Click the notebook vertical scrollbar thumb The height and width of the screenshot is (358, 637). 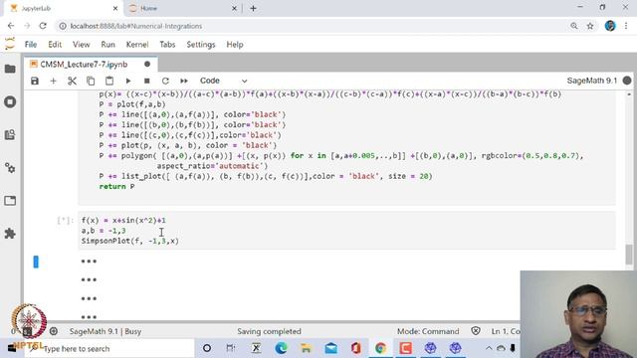tap(629, 255)
